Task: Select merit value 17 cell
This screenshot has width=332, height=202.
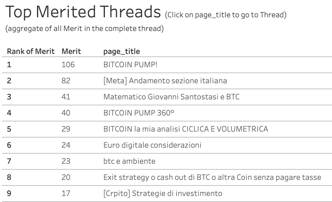Action: [66, 194]
